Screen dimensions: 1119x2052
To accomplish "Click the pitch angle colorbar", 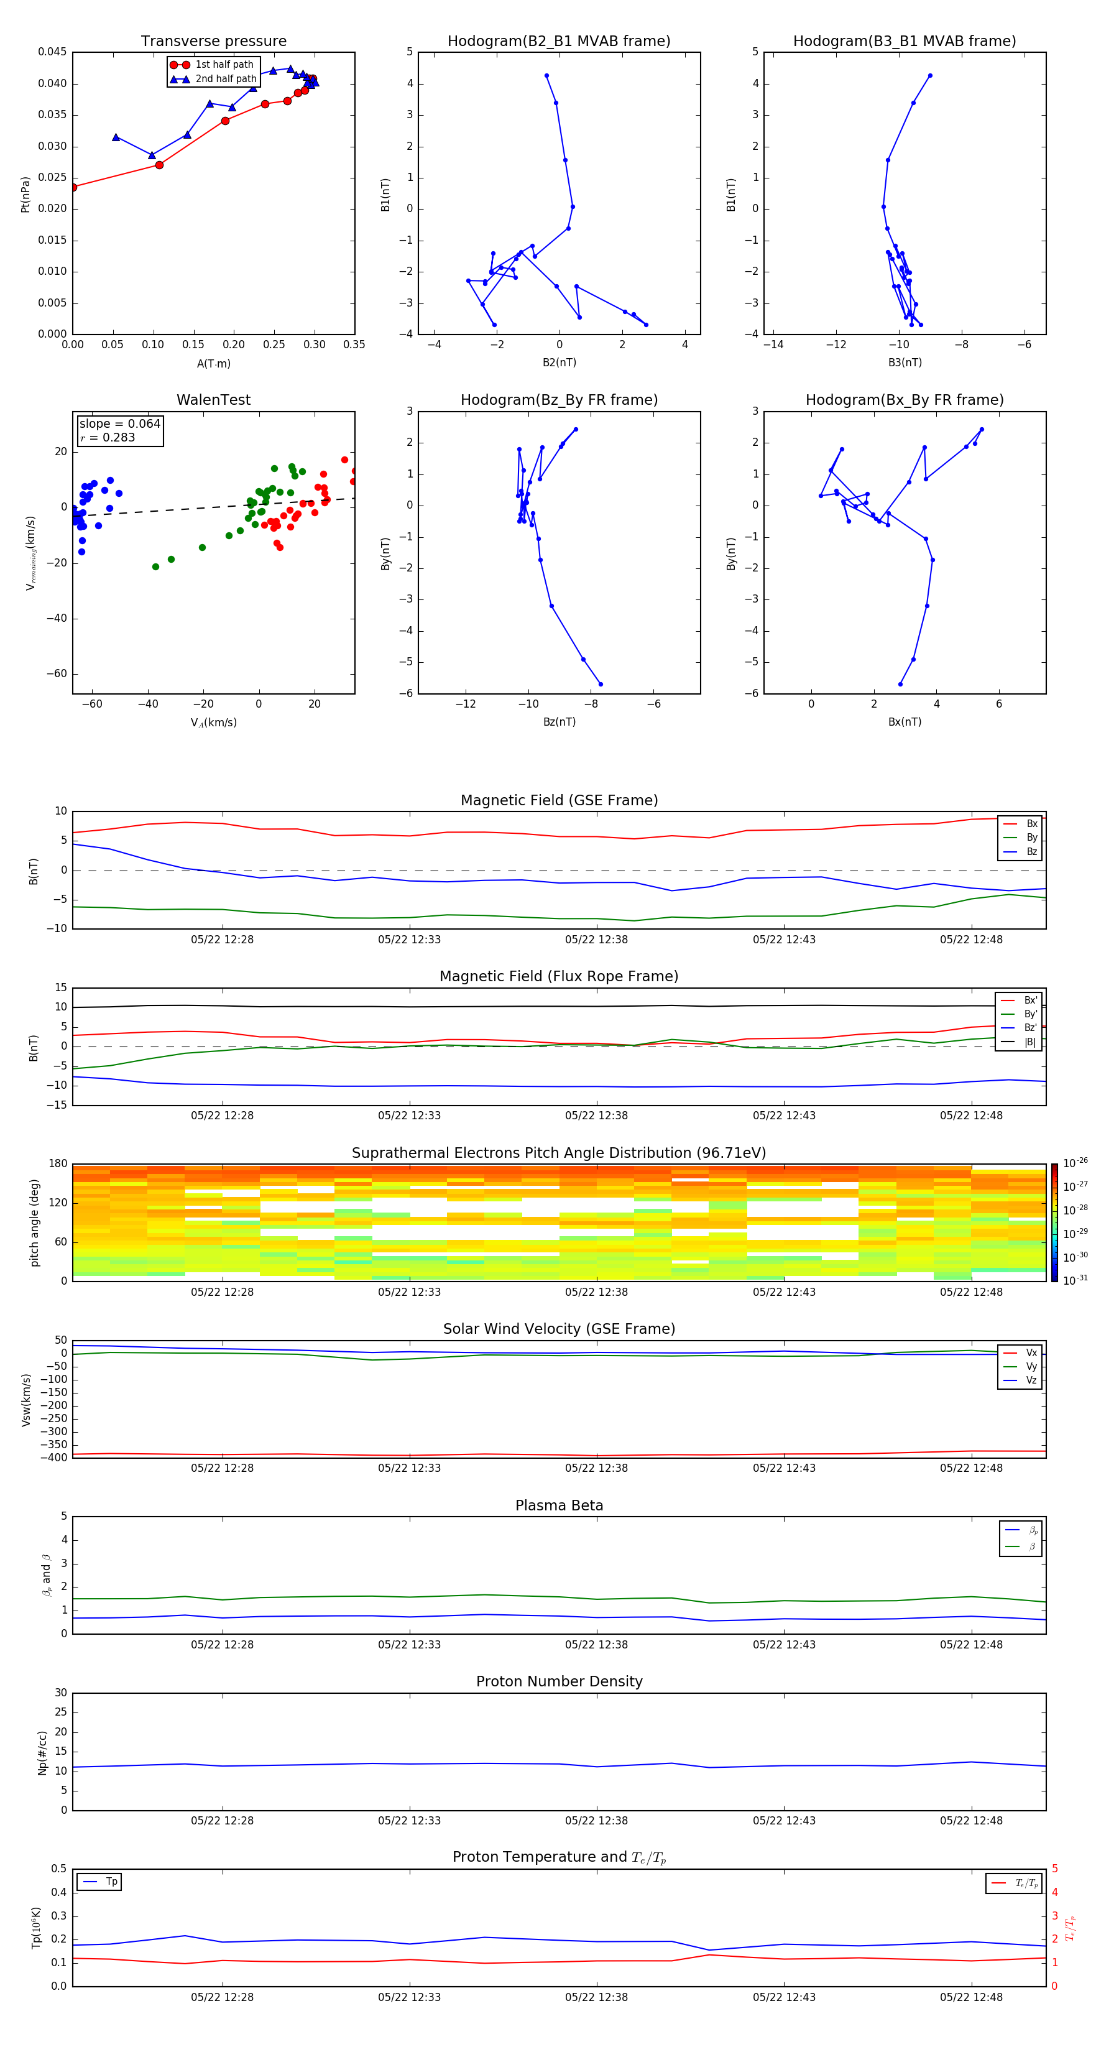I will (1054, 1222).
